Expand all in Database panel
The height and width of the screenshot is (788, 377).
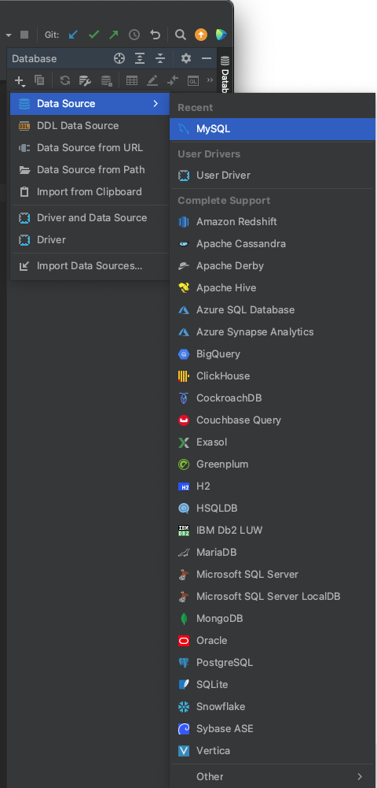tap(139, 59)
